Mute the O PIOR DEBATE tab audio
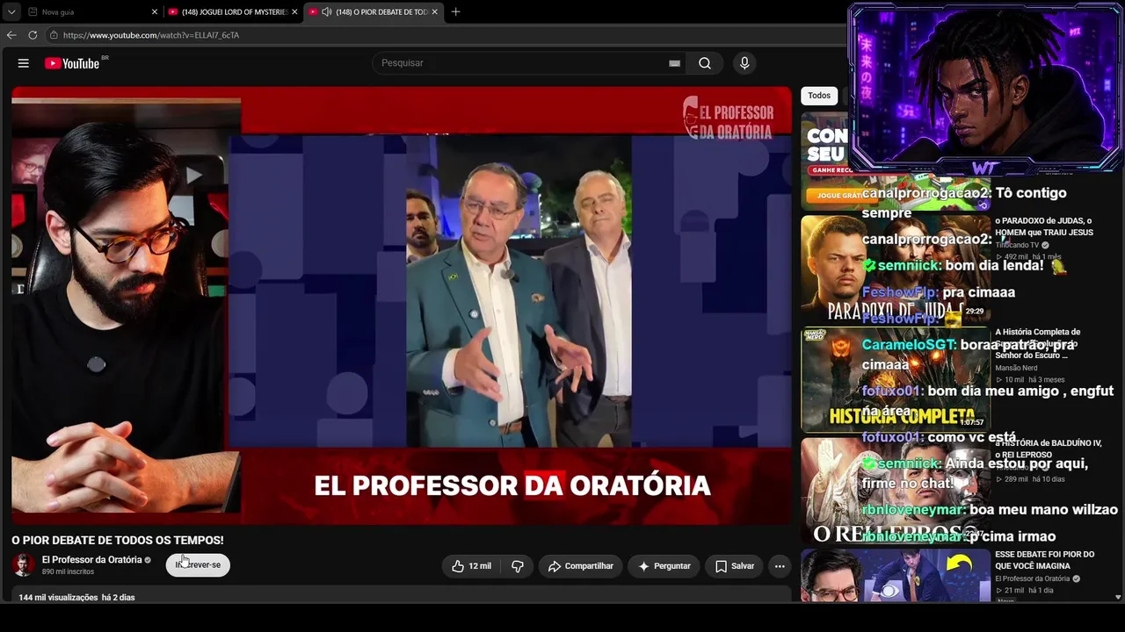The width and height of the screenshot is (1125, 632). click(x=327, y=12)
